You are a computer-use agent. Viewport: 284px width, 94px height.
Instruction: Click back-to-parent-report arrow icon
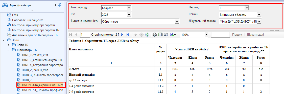pos(135,35)
